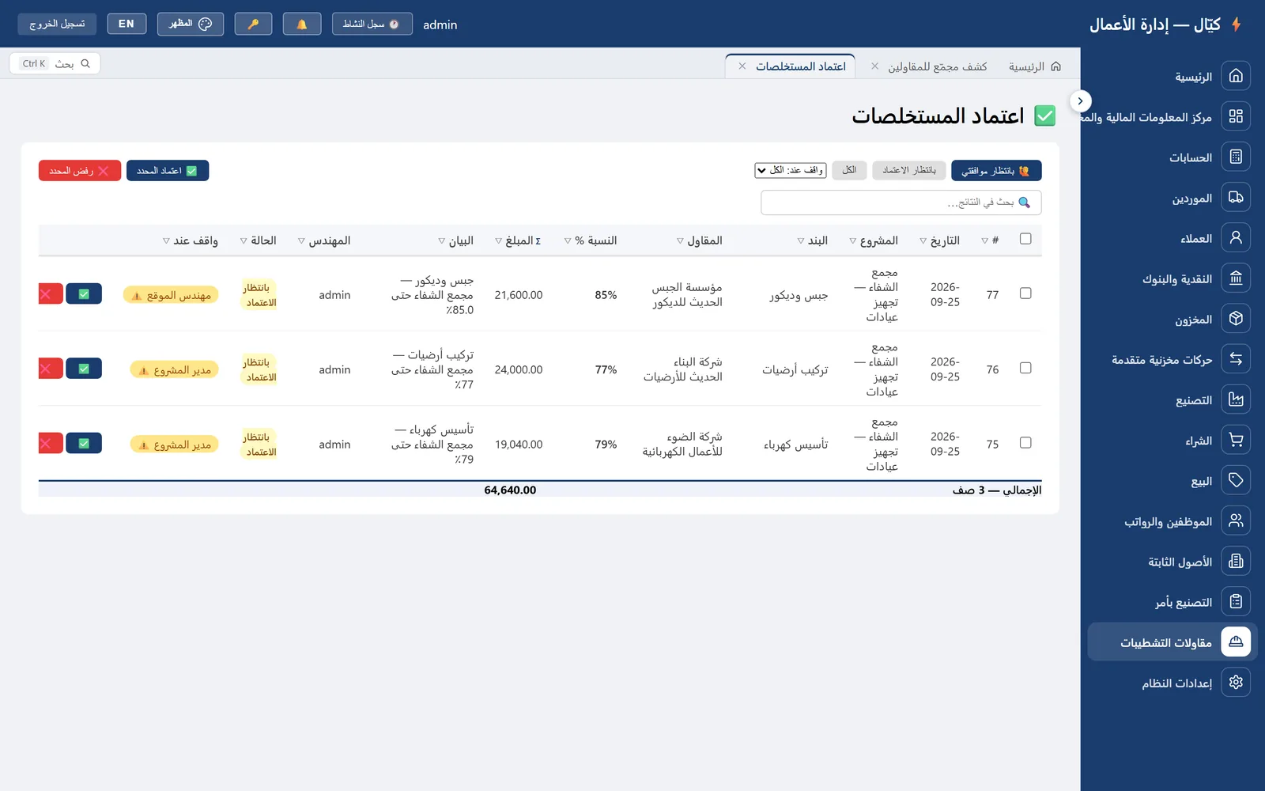
Task: Open البيع tag sidebar icon
Action: [x=1236, y=479]
